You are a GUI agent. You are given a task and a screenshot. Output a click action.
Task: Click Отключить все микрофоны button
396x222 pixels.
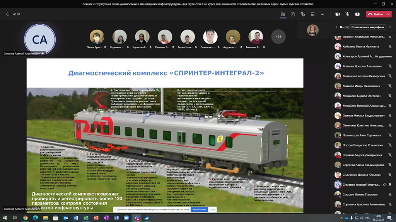coord(368,27)
